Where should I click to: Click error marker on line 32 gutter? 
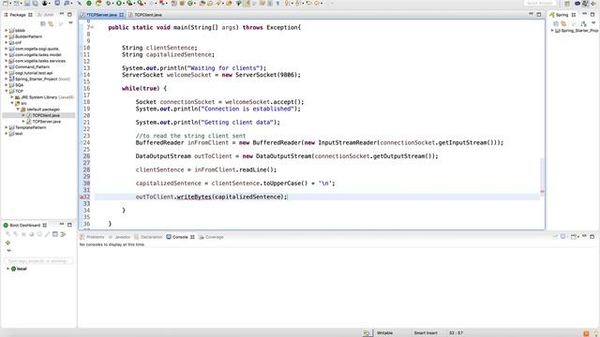82,197
